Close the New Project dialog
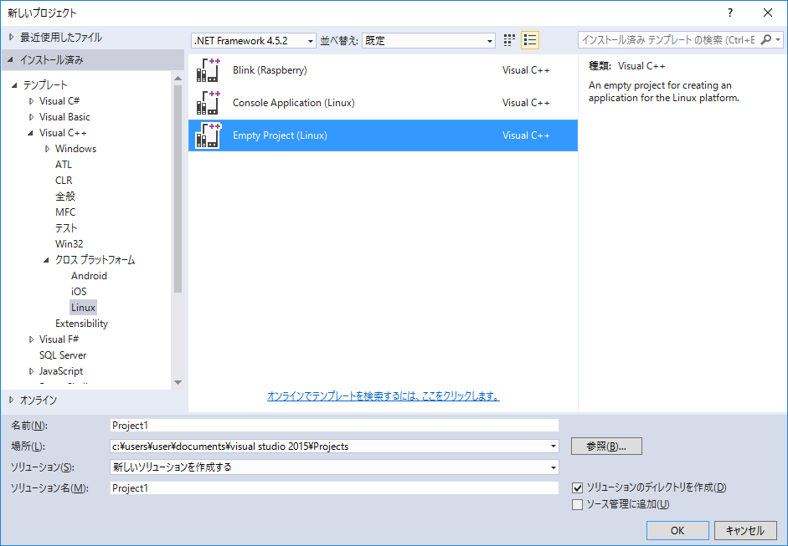The height and width of the screenshot is (546, 788). click(768, 13)
